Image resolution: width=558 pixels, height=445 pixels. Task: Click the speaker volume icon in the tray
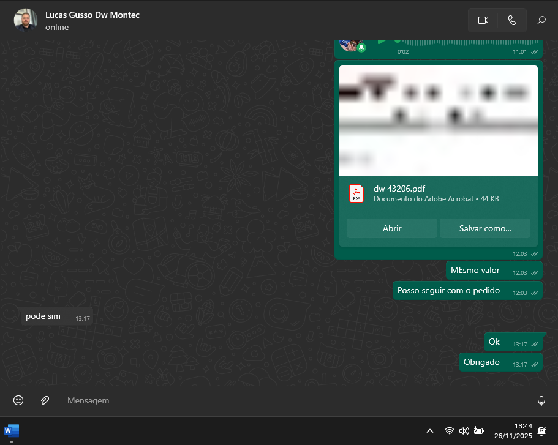pos(464,431)
